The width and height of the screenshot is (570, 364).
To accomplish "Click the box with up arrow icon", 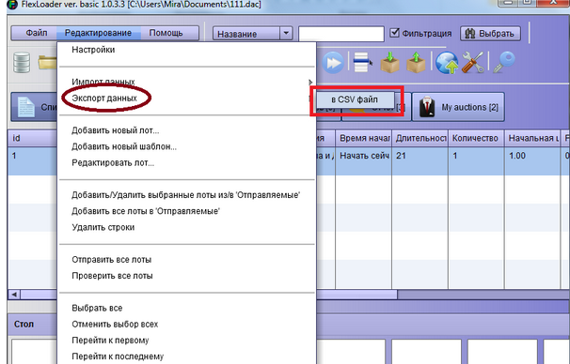I will 416,62.
